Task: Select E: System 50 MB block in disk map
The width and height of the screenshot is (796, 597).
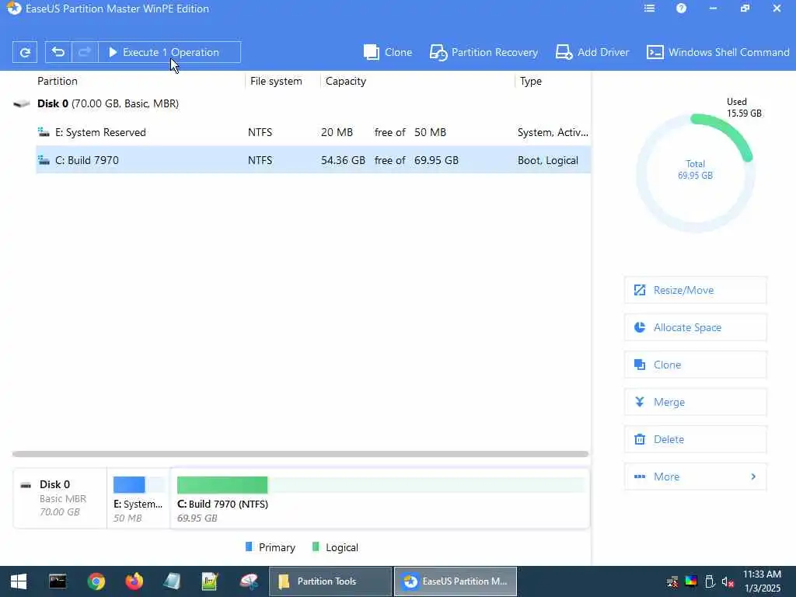Action: coord(138,498)
